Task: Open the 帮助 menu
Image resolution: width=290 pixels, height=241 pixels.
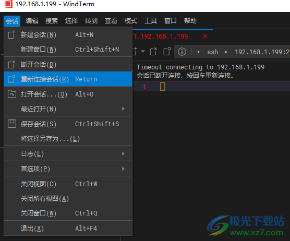Action: (x=190, y=21)
